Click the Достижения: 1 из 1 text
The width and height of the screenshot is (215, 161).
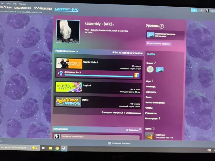pyautogui.click(x=73, y=72)
